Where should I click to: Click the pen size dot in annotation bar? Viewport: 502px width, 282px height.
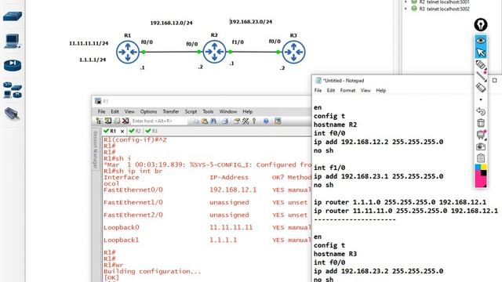(481, 99)
